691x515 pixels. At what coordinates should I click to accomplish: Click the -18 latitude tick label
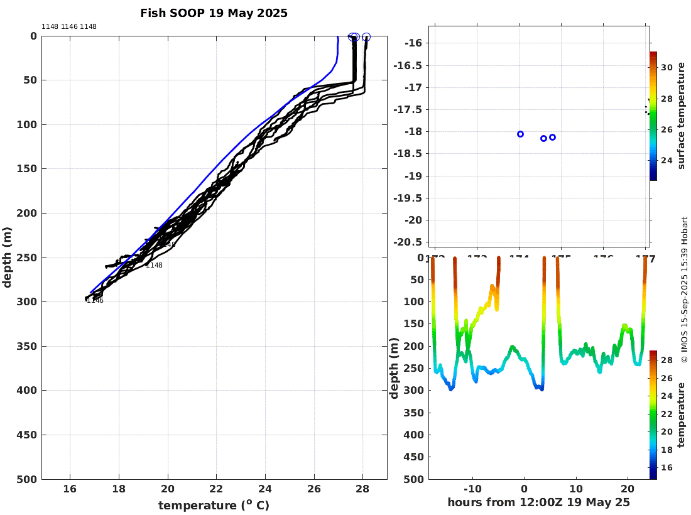coord(413,131)
